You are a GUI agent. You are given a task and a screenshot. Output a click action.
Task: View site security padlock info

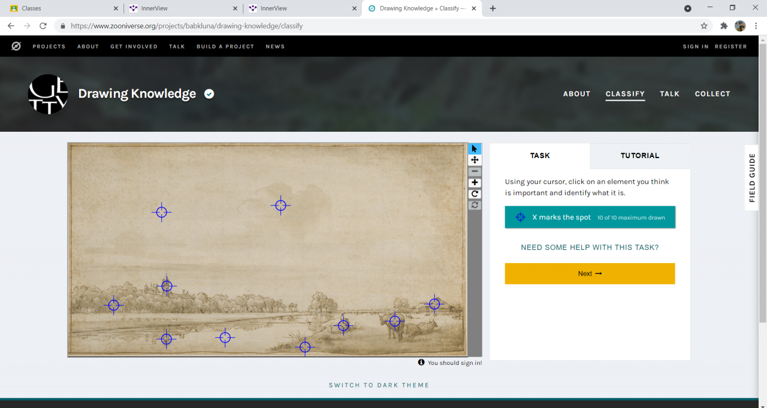(x=63, y=26)
